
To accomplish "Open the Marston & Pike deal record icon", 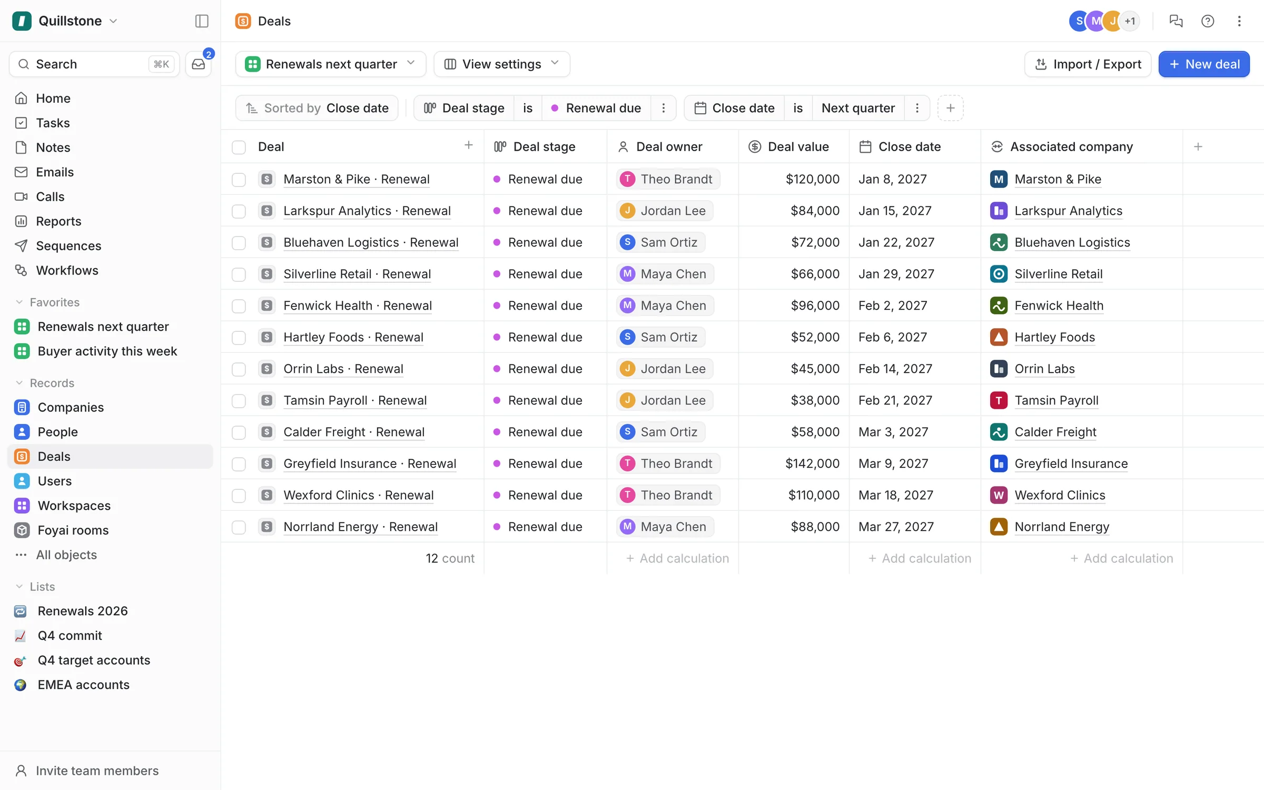I will click(267, 179).
